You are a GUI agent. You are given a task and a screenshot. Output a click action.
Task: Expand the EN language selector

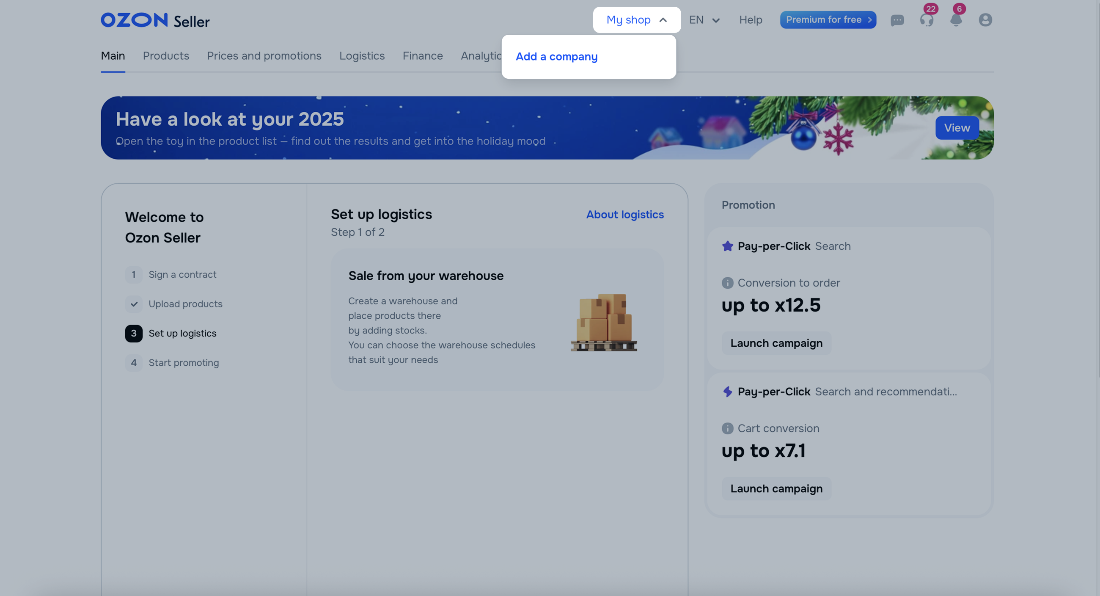(704, 20)
